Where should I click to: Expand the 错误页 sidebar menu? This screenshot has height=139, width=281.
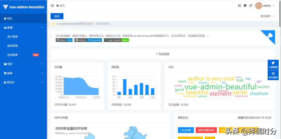(x=23, y=82)
